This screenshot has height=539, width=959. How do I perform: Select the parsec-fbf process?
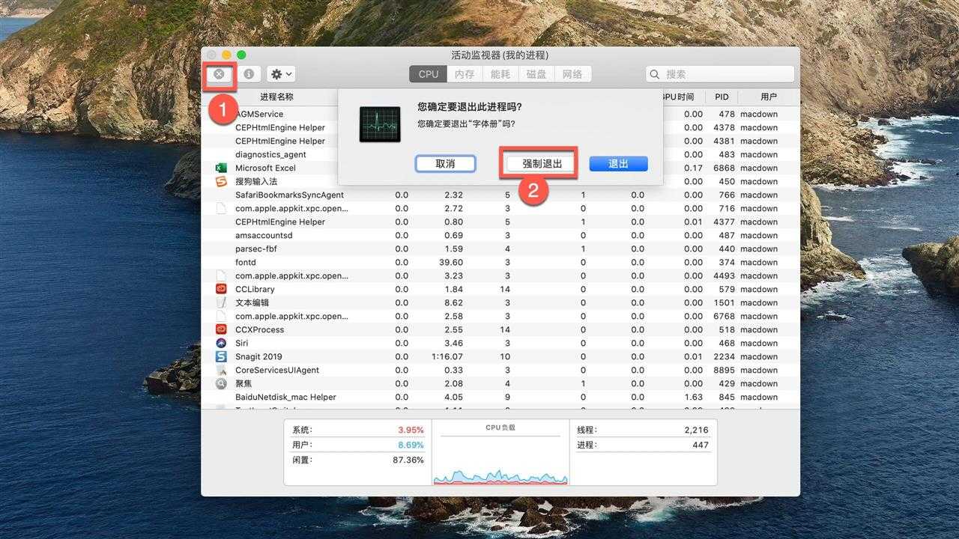click(255, 249)
